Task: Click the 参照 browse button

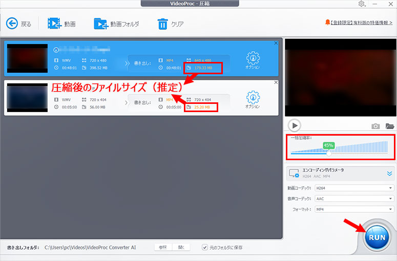Action: point(163,248)
